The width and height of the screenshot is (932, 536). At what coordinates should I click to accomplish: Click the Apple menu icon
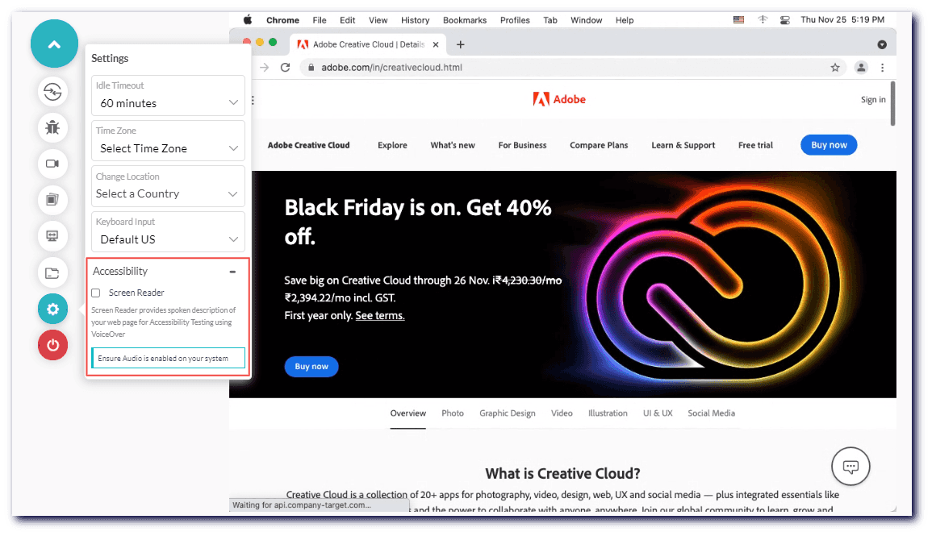click(248, 19)
